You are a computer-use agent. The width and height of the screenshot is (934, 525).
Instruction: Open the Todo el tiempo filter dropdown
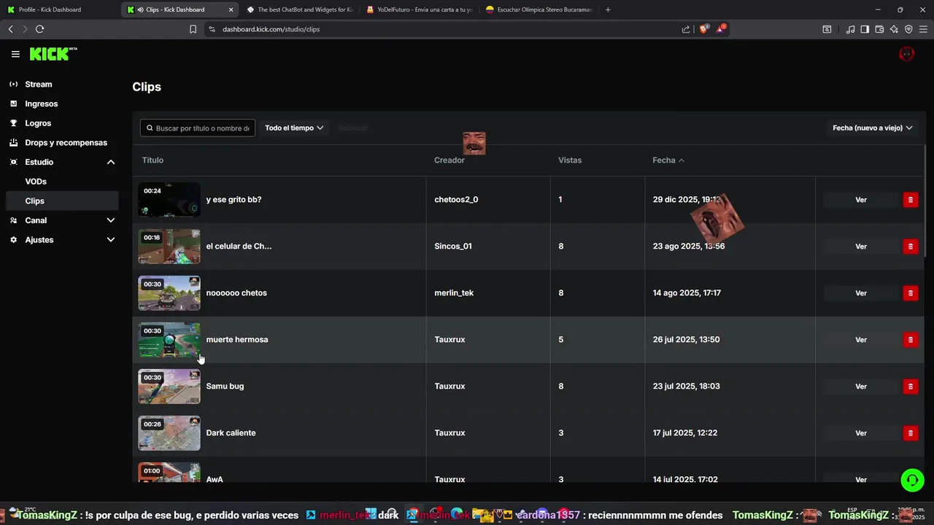click(x=294, y=128)
